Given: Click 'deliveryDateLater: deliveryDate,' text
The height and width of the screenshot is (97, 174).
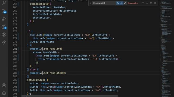Looking at the screenshot, I should [55, 11].
